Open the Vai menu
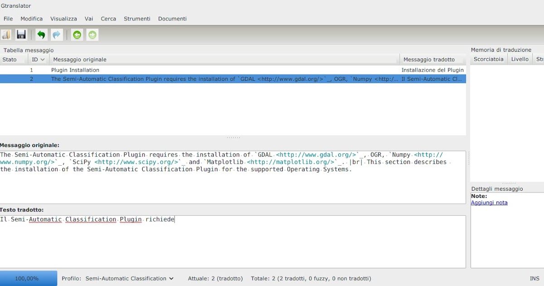The height and width of the screenshot is (286, 544). pos(89,19)
